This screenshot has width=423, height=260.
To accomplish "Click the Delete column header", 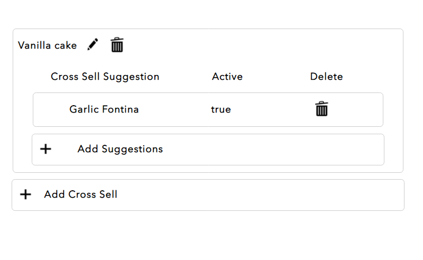I will pyautogui.click(x=326, y=77).
